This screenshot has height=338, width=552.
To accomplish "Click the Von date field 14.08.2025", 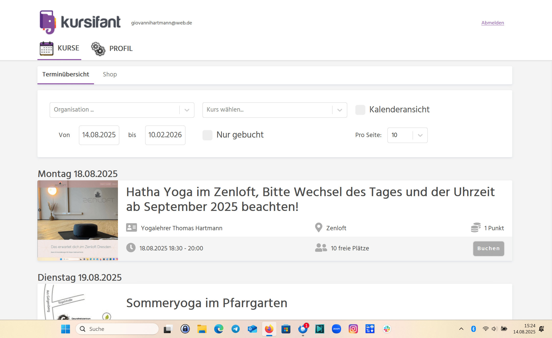I will point(99,135).
